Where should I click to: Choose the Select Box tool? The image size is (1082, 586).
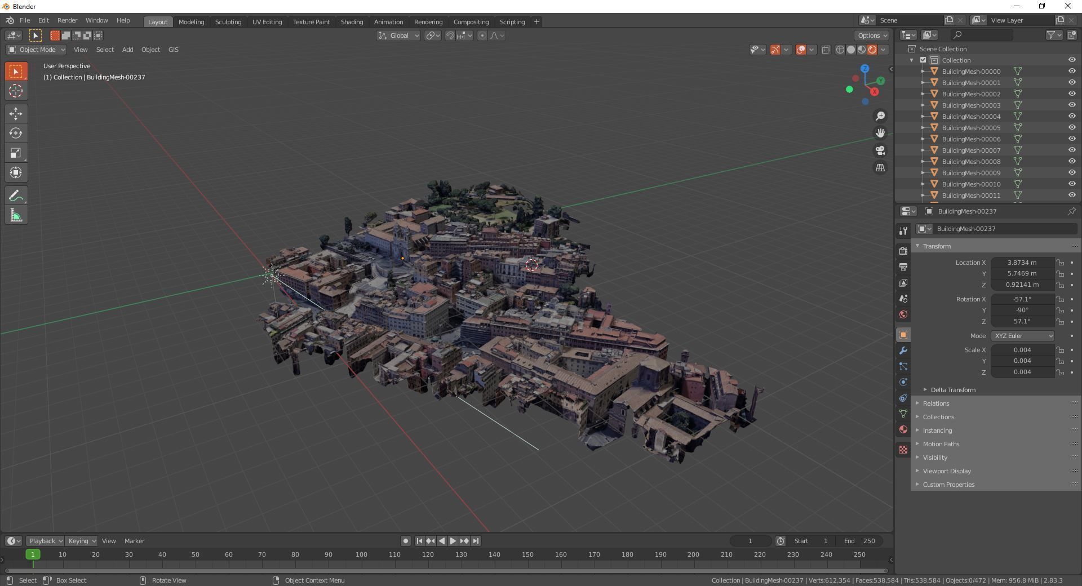(16, 72)
